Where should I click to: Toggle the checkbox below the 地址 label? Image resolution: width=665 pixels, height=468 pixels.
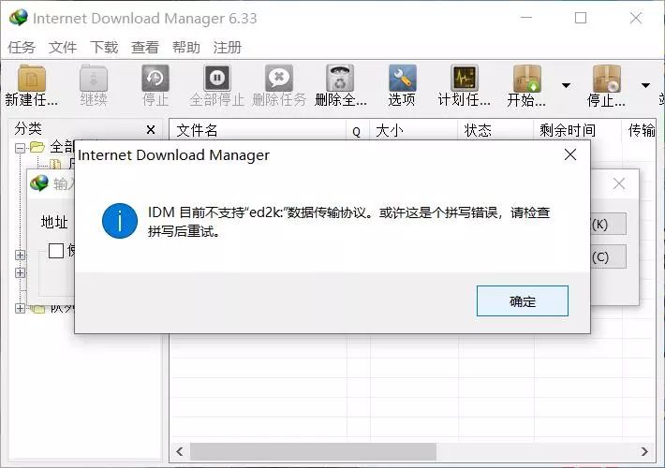click(x=56, y=251)
